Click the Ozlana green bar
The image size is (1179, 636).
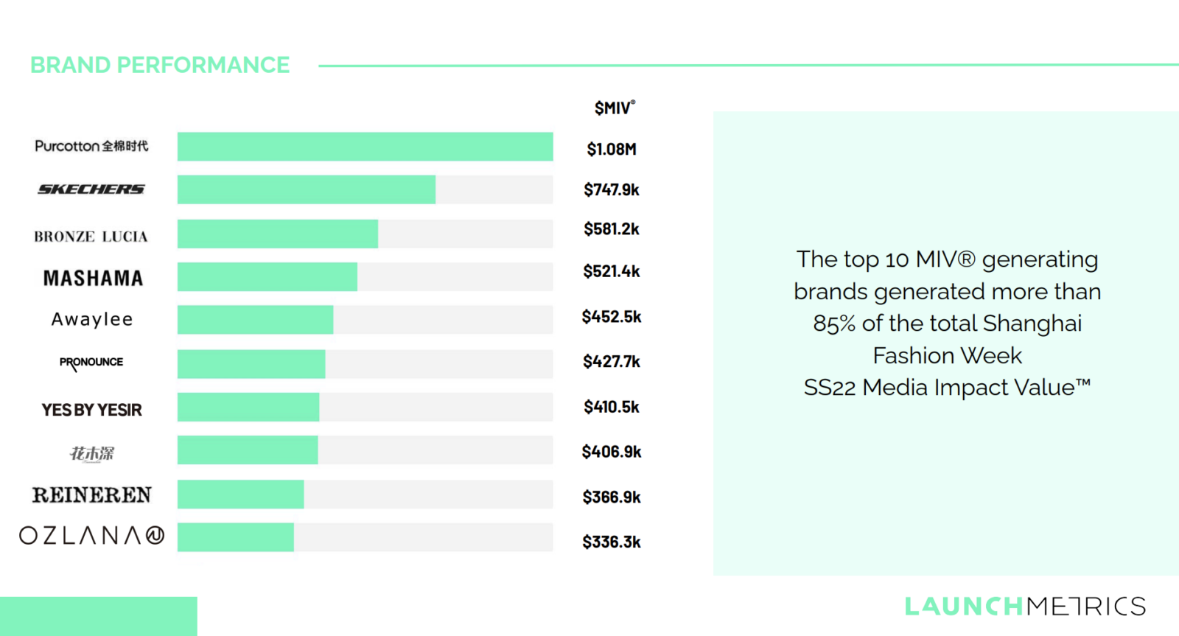point(235,537)
